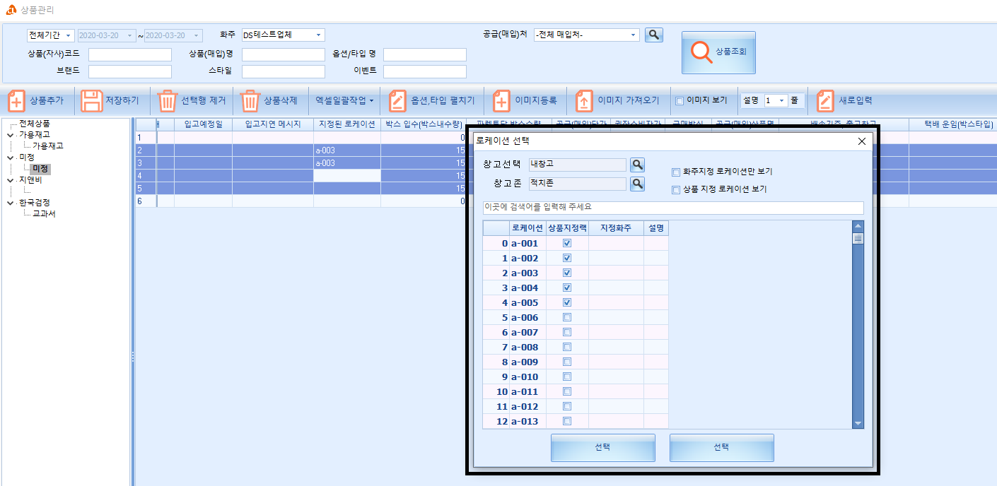The width and height of the screenshot is (997, 486).
Task: Open the start date 2020-03-20 picker
Action: [x=129, y=35]
